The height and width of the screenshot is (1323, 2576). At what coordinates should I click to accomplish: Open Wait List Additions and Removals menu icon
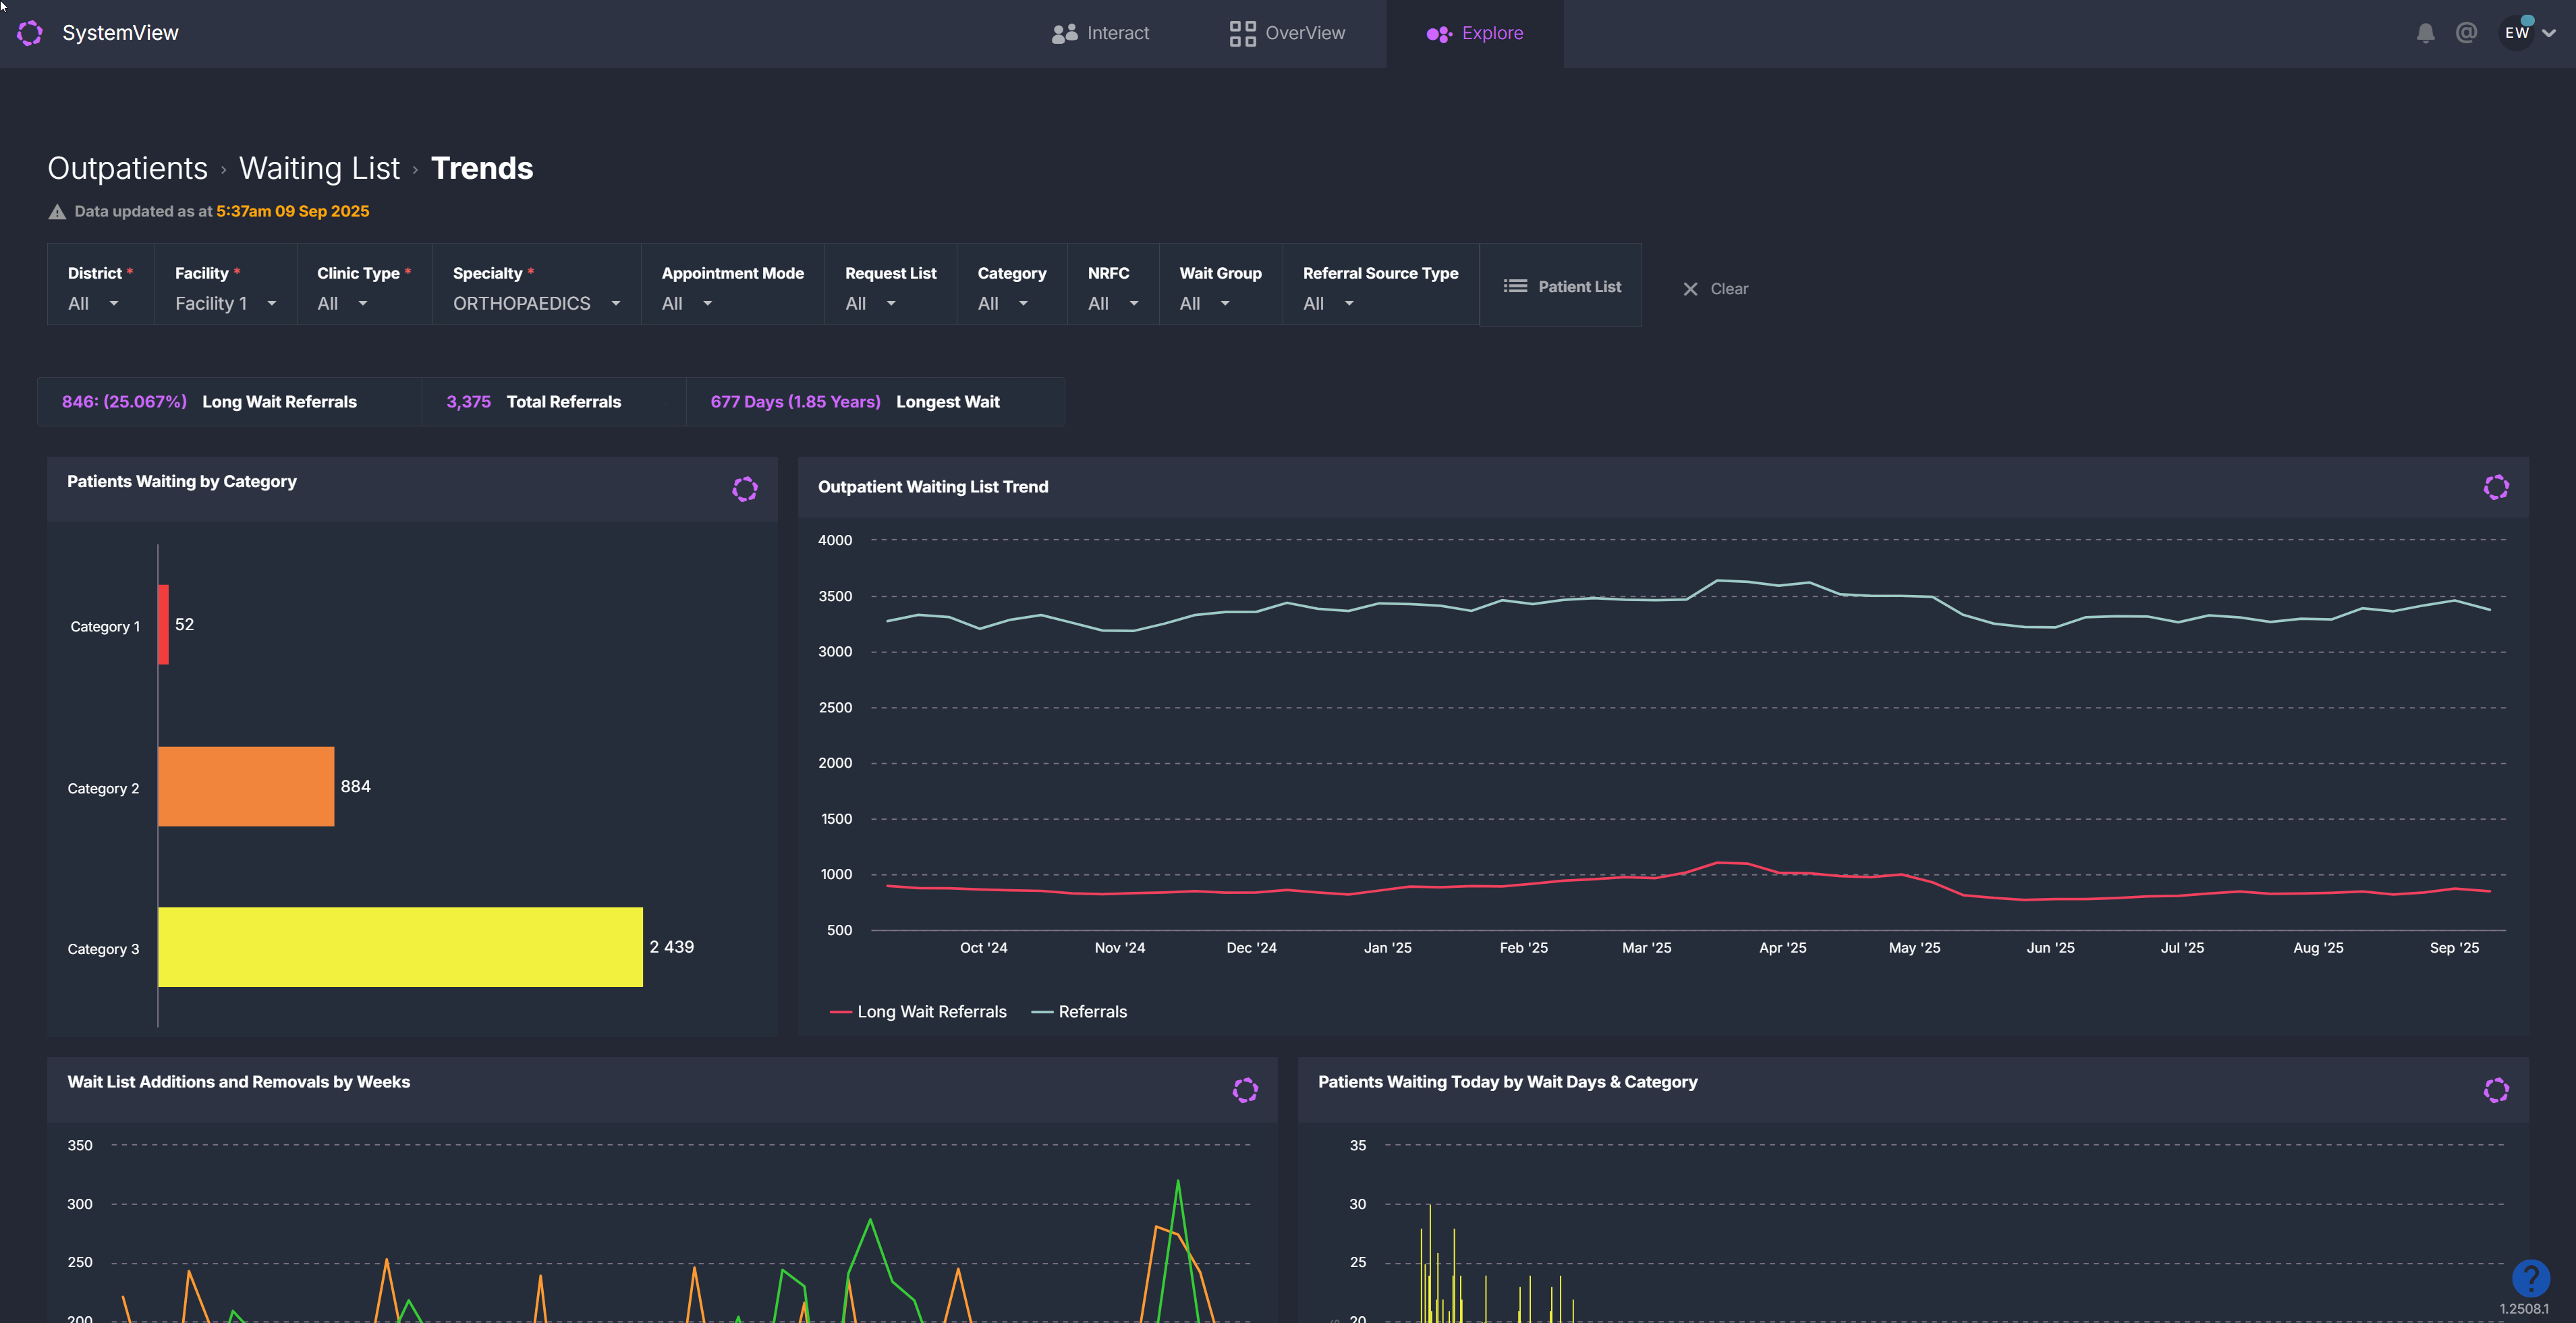[1245, 1090]
